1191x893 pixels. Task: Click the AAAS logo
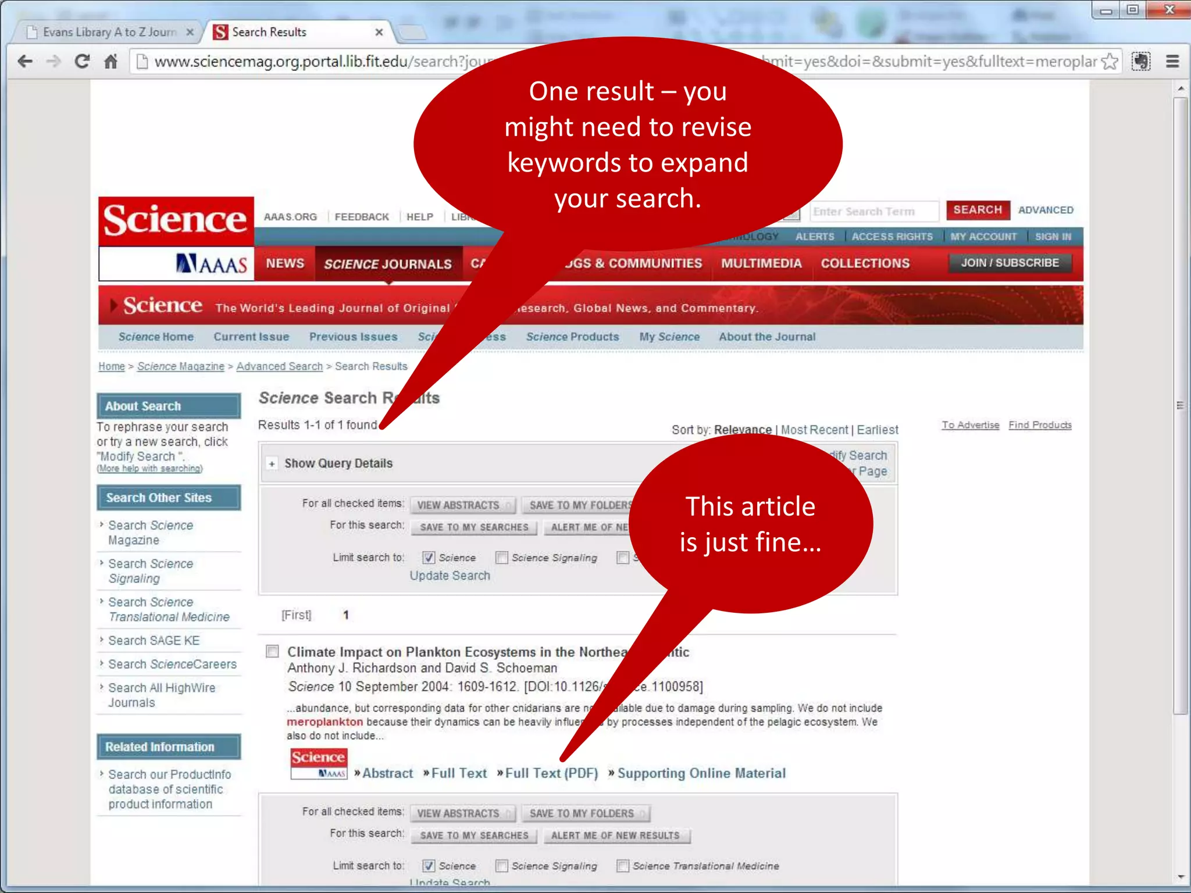point(211,263)
